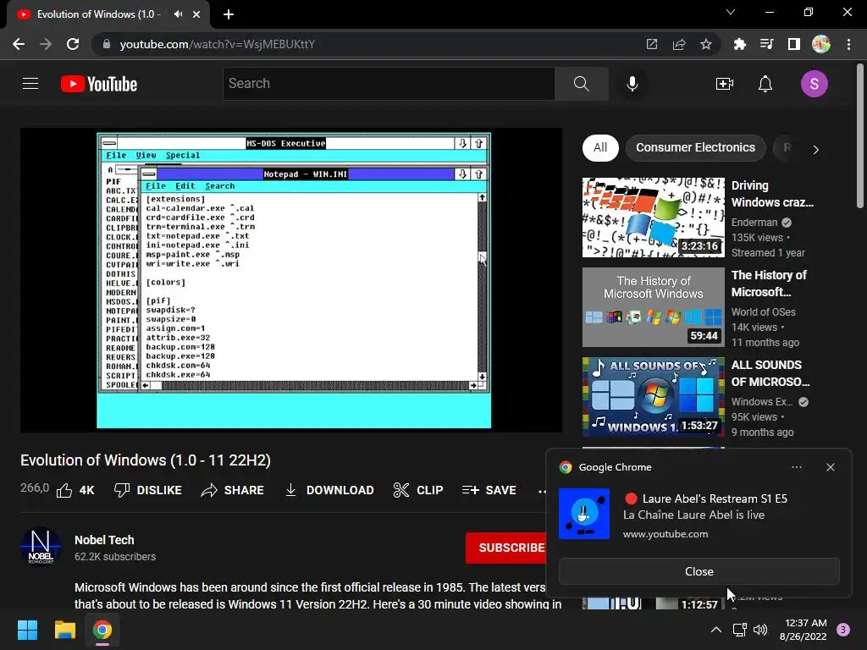The height and width of the screenshot is (650, 867).
Task: Close the Chrome notification with X
Action: (x=830, y=467)
